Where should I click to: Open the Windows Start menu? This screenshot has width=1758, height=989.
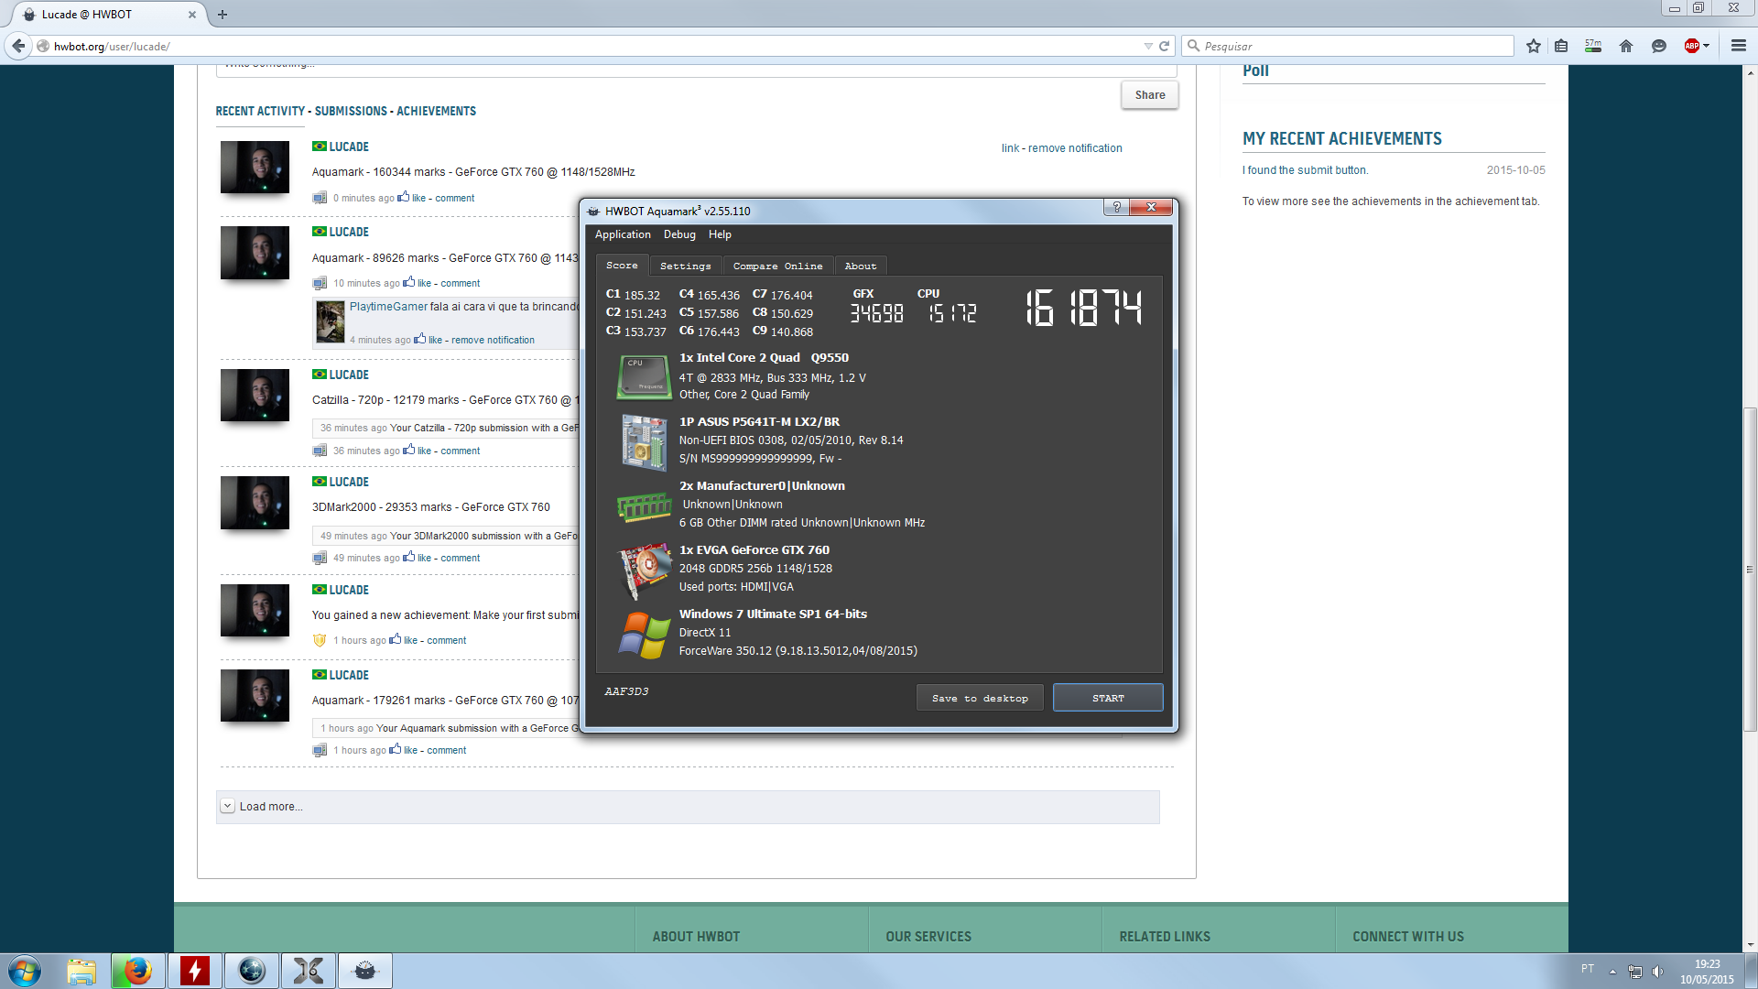(24, 971)
